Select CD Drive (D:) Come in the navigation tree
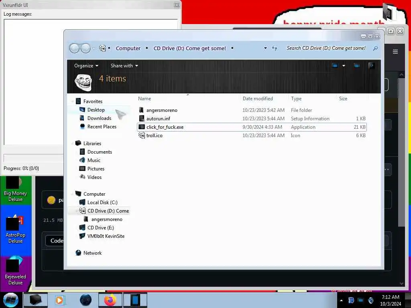 [x=108, y=211]
